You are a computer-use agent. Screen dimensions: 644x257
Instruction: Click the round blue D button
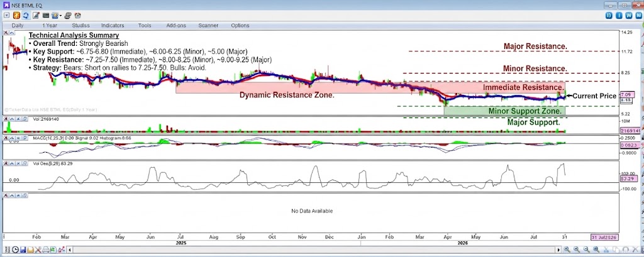pos(609,15)
